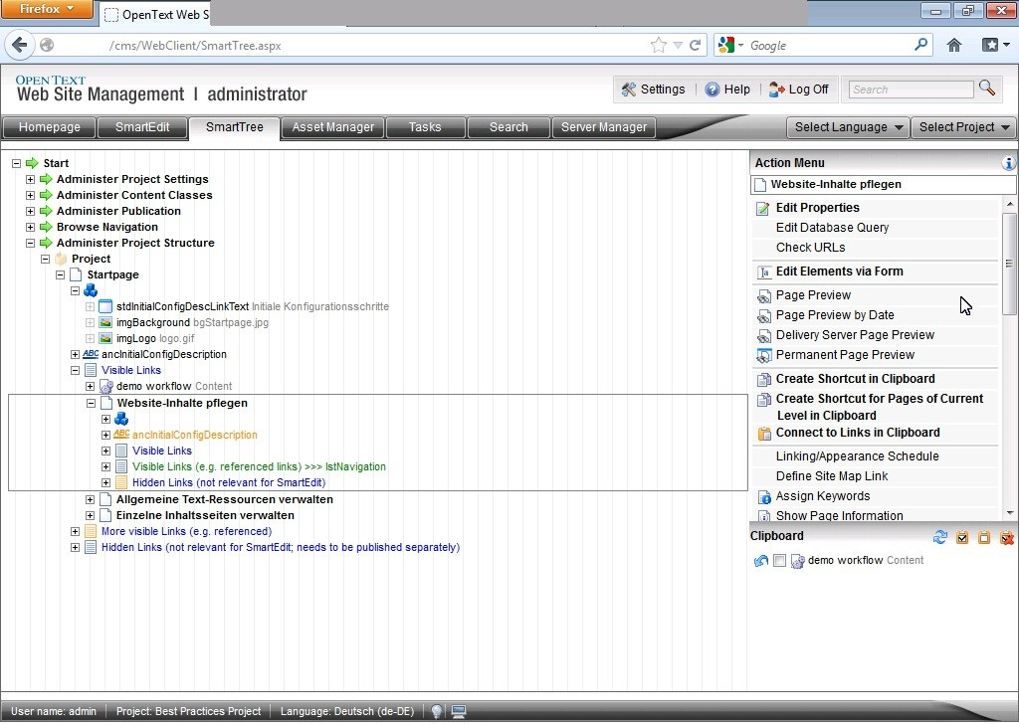The image size is (1019, 724).
Task: Click the Log Off icon
Action: coord(776,90)
